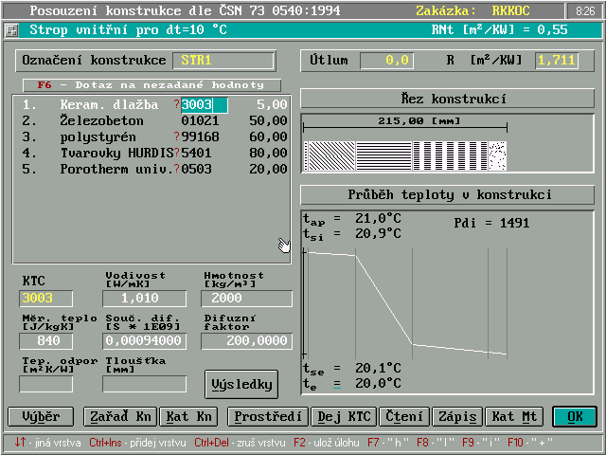Click the construction cross-section layer diagram
The width and height of the screenshot is (606, 455).
405,154
